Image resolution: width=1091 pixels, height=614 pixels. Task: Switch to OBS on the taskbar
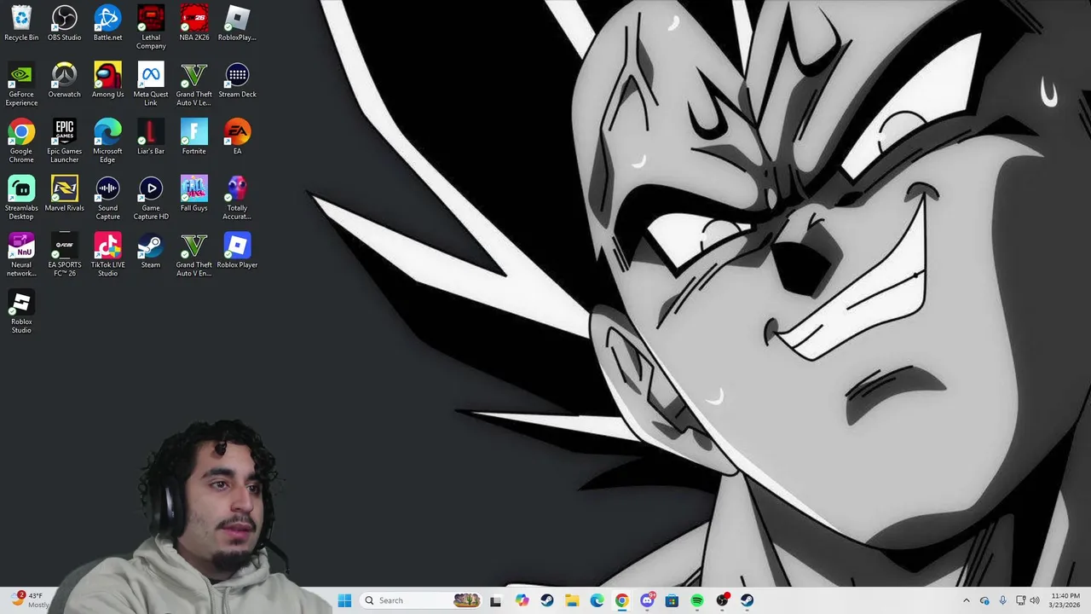[x=723, y=600]
